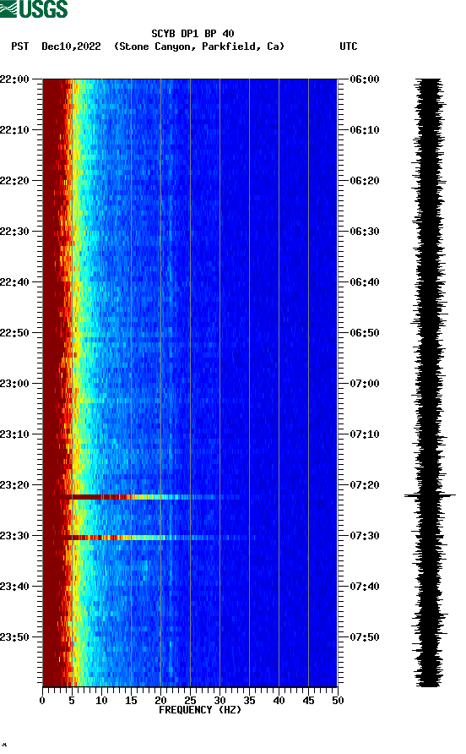Click the 20 Hz frequency axis label
This screenshot has width=466, height=754.
coord(160,701)
